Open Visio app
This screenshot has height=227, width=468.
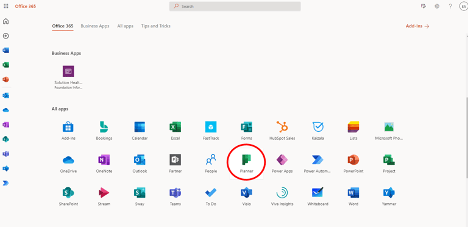247,196
